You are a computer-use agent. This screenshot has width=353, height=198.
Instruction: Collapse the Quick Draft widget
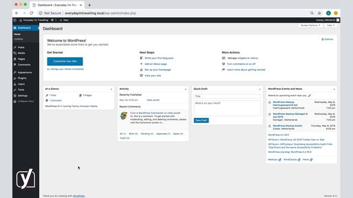point(260,89)
